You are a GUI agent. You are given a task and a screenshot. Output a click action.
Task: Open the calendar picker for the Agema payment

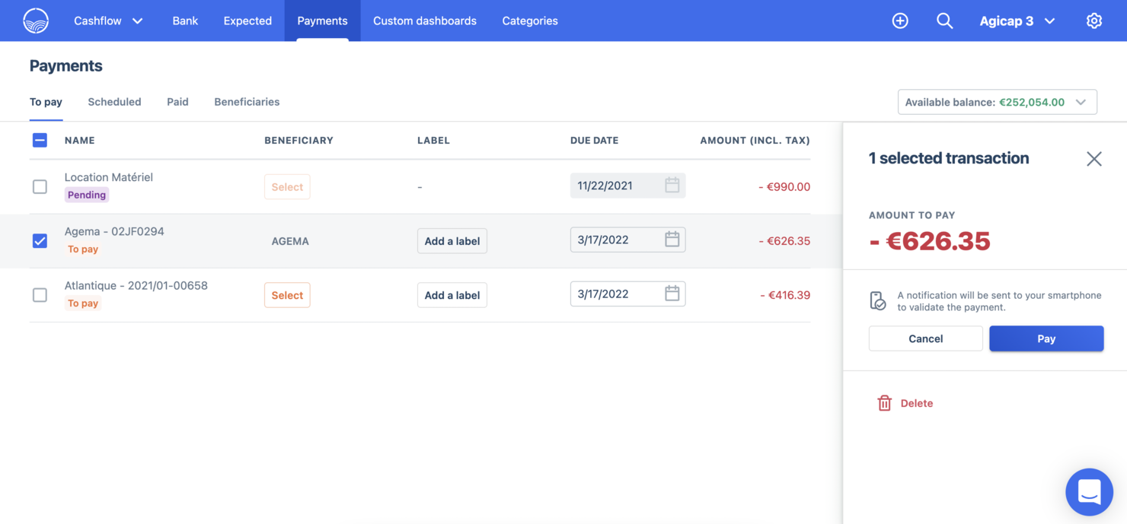[x=671, y=239]
